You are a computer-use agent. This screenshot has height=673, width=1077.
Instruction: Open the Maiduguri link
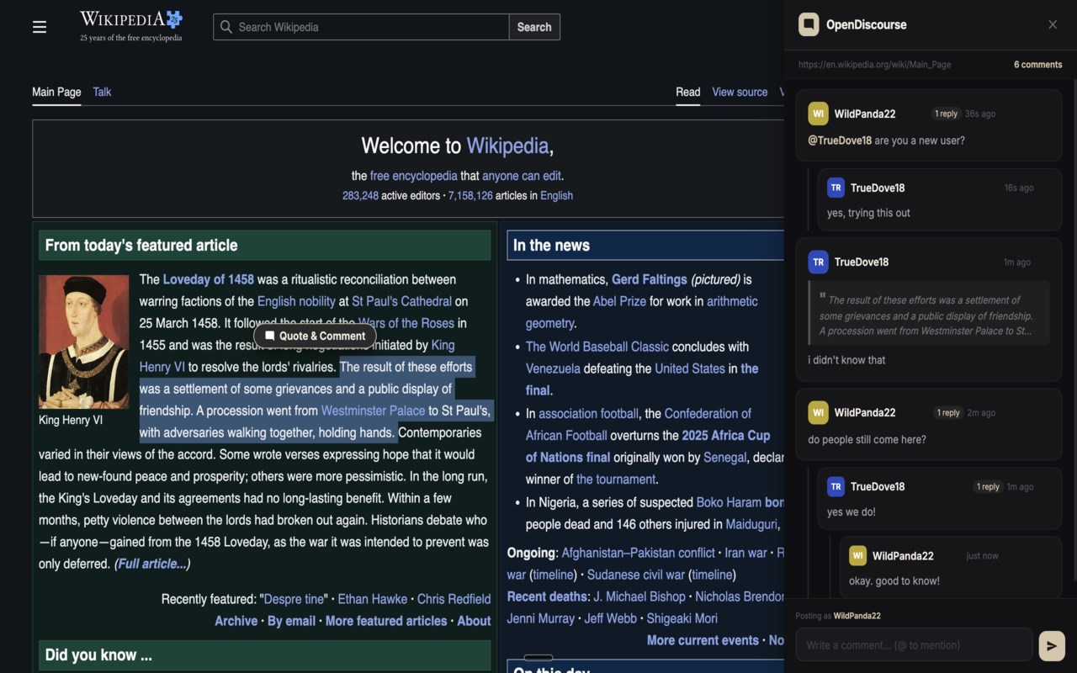coord(751,524)
